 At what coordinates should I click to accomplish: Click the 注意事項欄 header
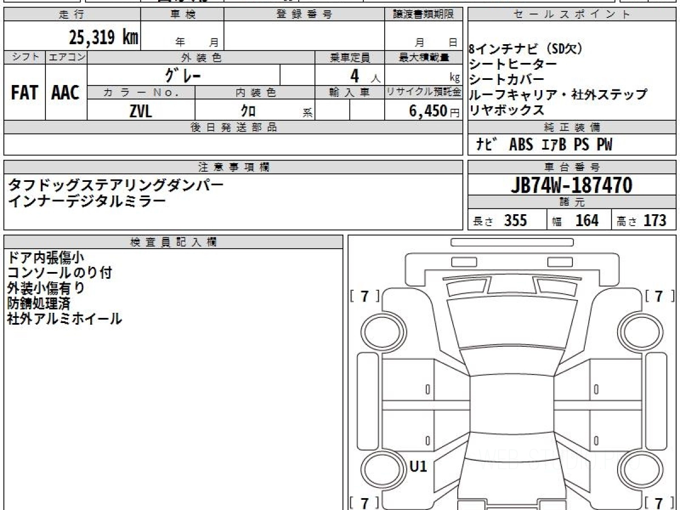233,167
